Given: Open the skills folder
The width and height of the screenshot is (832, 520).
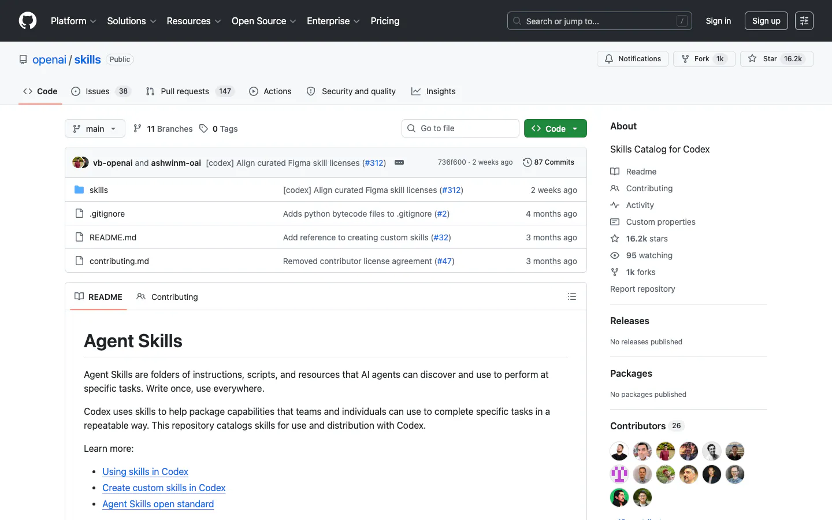Looking at the screenshot, I should tap(99, 190).
